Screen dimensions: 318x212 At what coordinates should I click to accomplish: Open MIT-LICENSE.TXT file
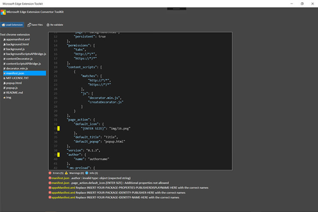pyautogui.click(x=17, y=78)
